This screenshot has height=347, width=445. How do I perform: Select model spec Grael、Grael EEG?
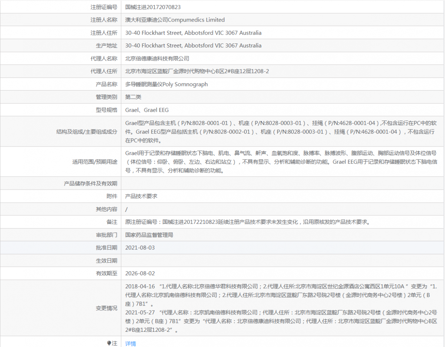(147, 110)
